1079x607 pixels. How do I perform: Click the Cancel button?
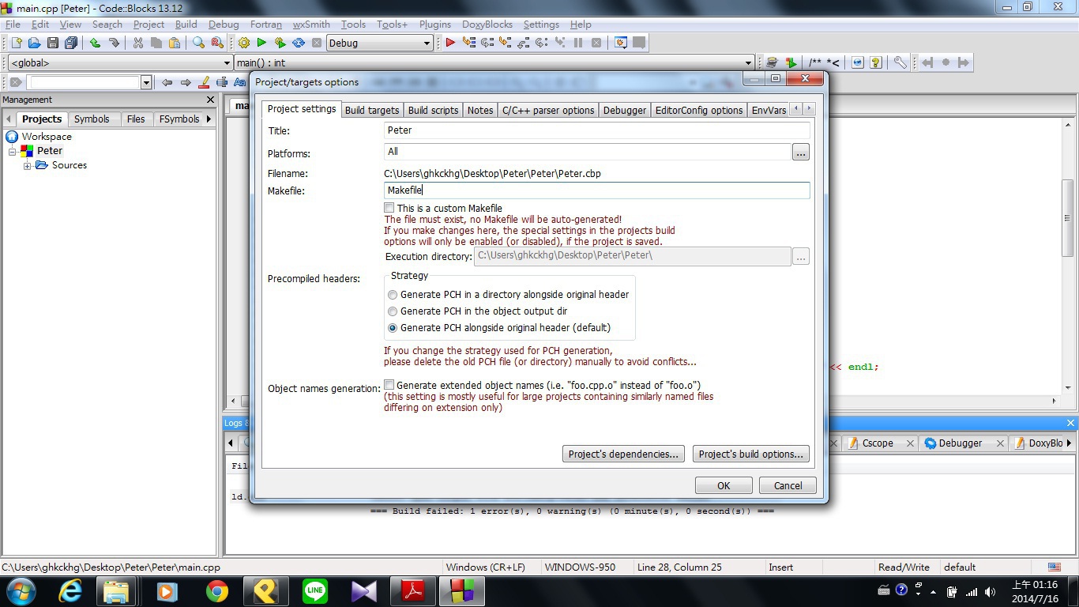coord(788,485)
